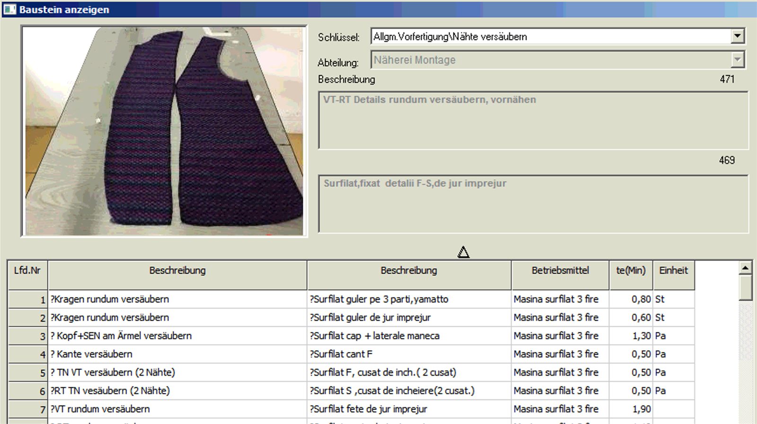This screenshot has height=424, width=757.
Task: Click the cell '? Kante versäubern'
Action: 177,354
